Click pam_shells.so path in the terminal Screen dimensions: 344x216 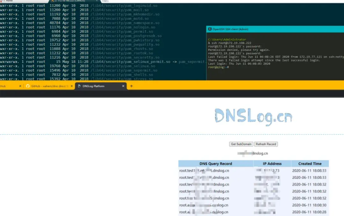[x=122, y=75]
